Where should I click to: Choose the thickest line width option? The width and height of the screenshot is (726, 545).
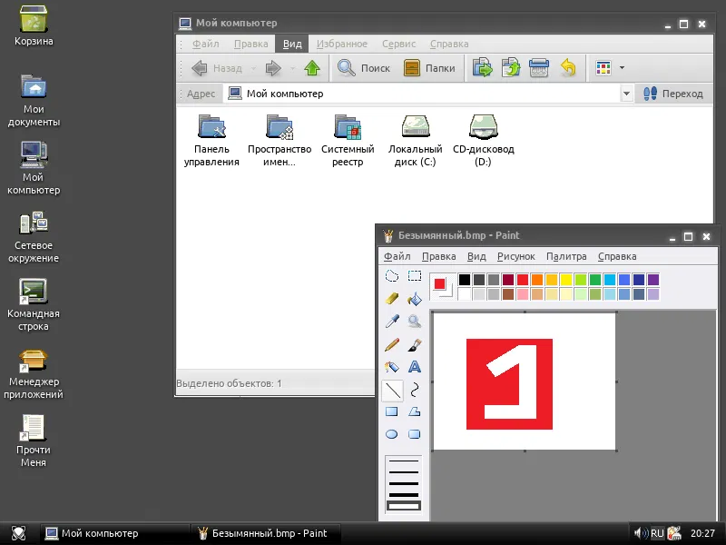[x=404, y=506]
